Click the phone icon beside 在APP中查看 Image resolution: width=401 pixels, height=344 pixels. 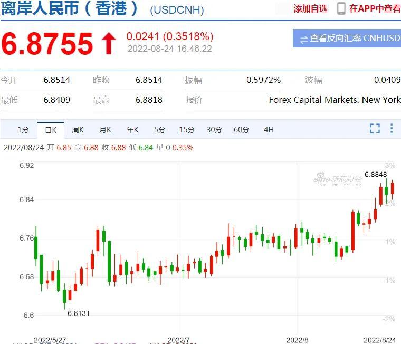(341, 8)
